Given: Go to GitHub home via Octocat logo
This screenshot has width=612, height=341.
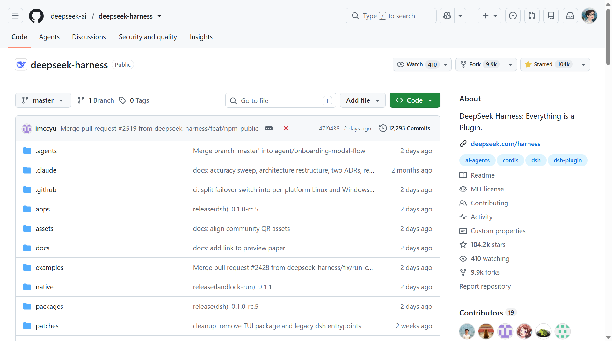Looking at the screenshot, I should [36, 16].
